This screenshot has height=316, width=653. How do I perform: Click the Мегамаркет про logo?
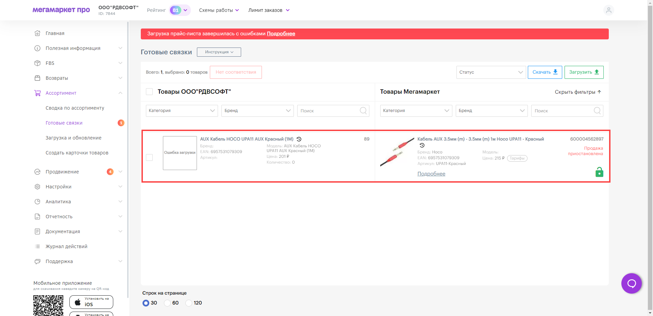click(61, 10)
